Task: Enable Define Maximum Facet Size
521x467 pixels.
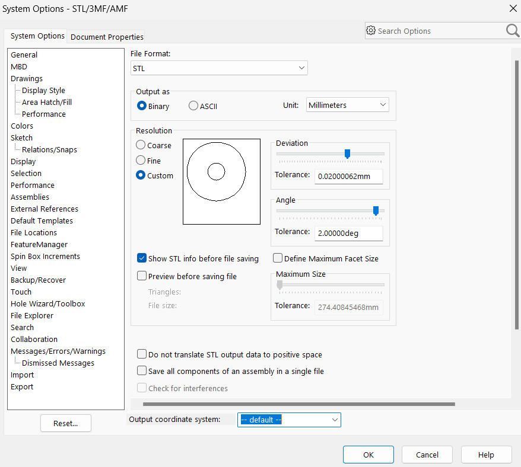Action: tap(278, 258)
